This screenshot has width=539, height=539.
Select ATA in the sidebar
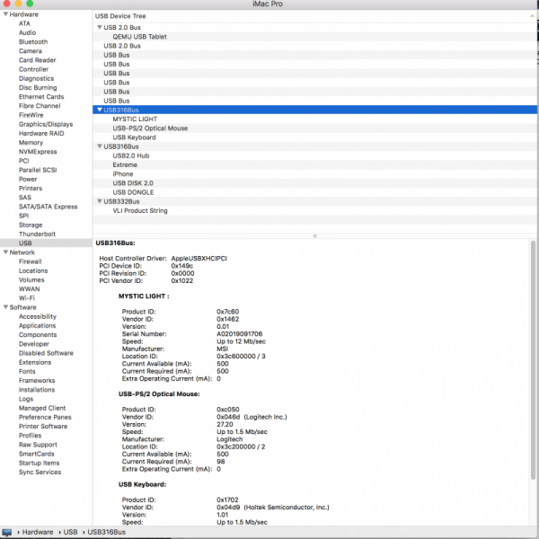(x=24, y=23)
